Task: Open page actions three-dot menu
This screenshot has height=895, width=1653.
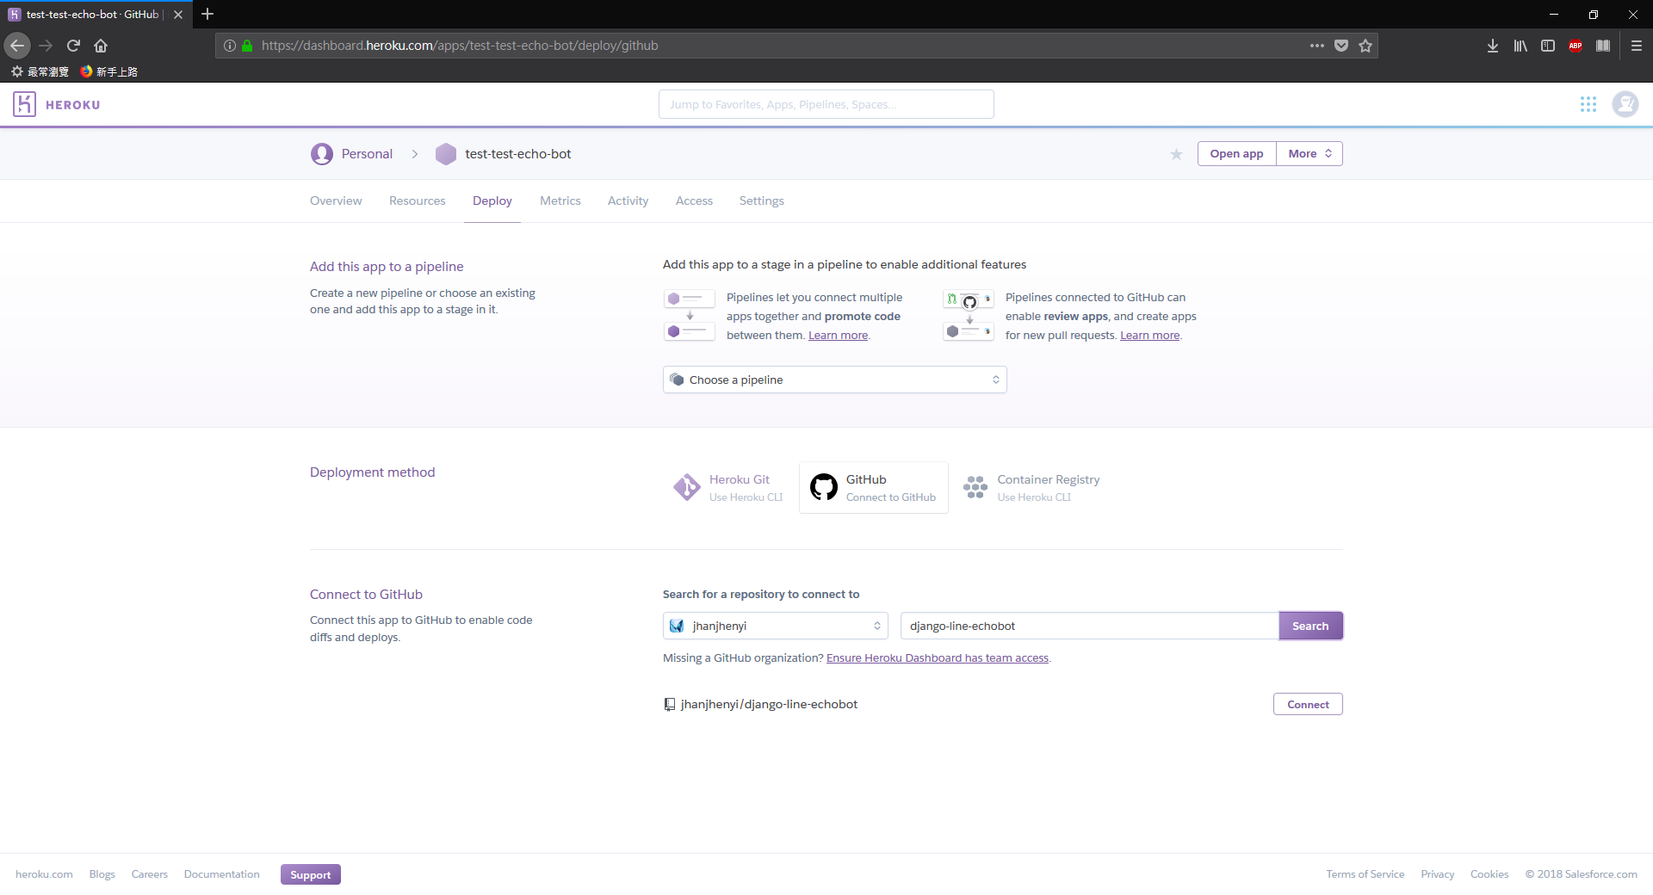Action: 1317,46
